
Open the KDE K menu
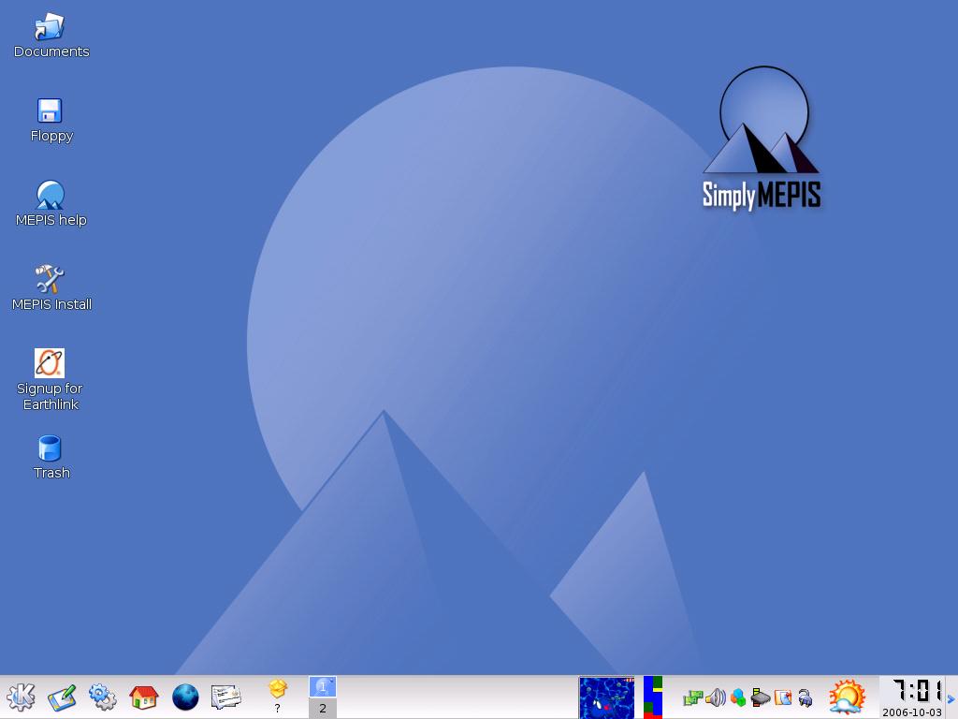[x=21, y=697]
